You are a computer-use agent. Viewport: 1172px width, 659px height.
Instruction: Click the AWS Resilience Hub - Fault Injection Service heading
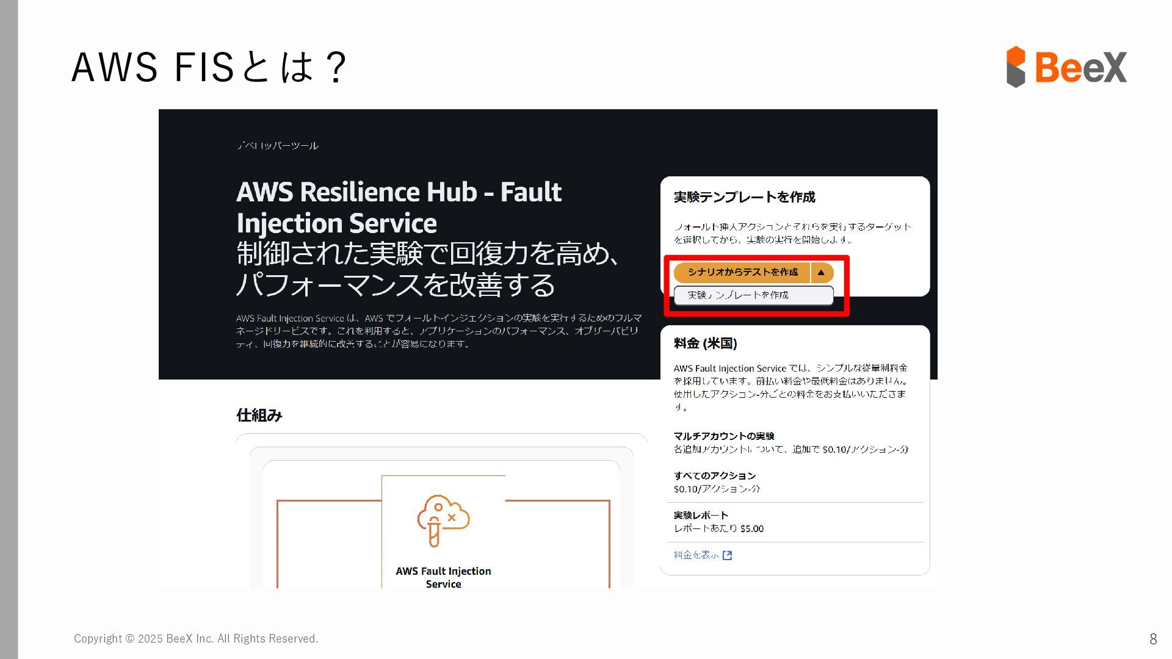pos(399,207)
